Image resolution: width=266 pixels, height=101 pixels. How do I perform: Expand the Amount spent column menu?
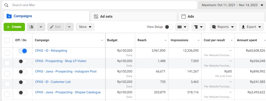(x=265, y=40)
